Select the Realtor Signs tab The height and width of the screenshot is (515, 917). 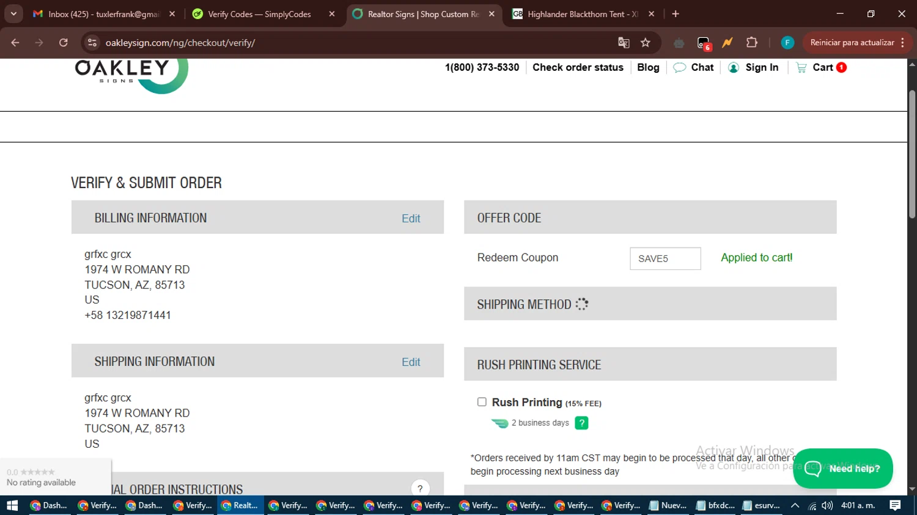pos(423,14)
